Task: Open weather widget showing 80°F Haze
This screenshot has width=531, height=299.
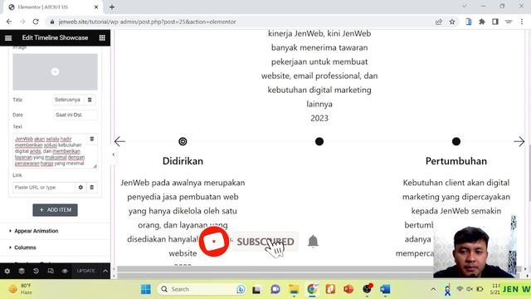Action: coord(20,289)
